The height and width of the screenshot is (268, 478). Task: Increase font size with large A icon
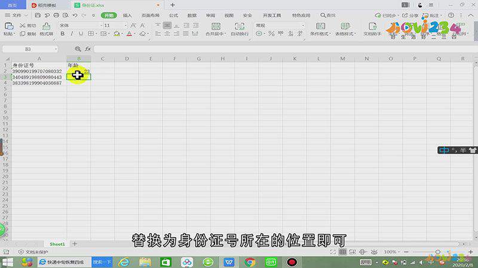coord(133,26)
